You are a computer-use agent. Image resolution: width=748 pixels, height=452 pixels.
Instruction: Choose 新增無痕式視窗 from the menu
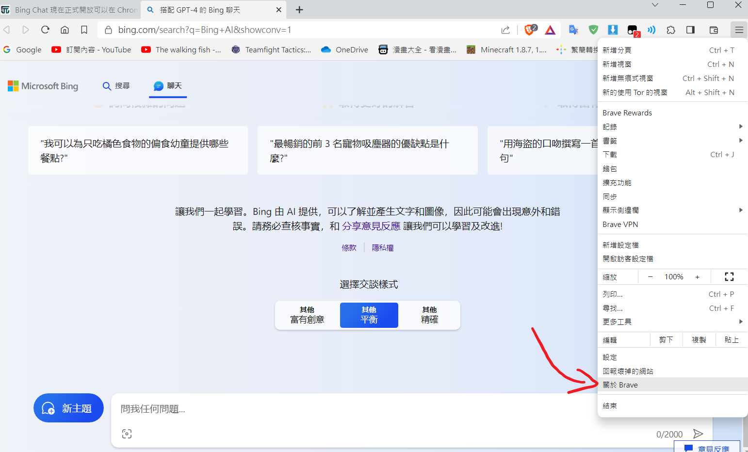click(672, 78)
